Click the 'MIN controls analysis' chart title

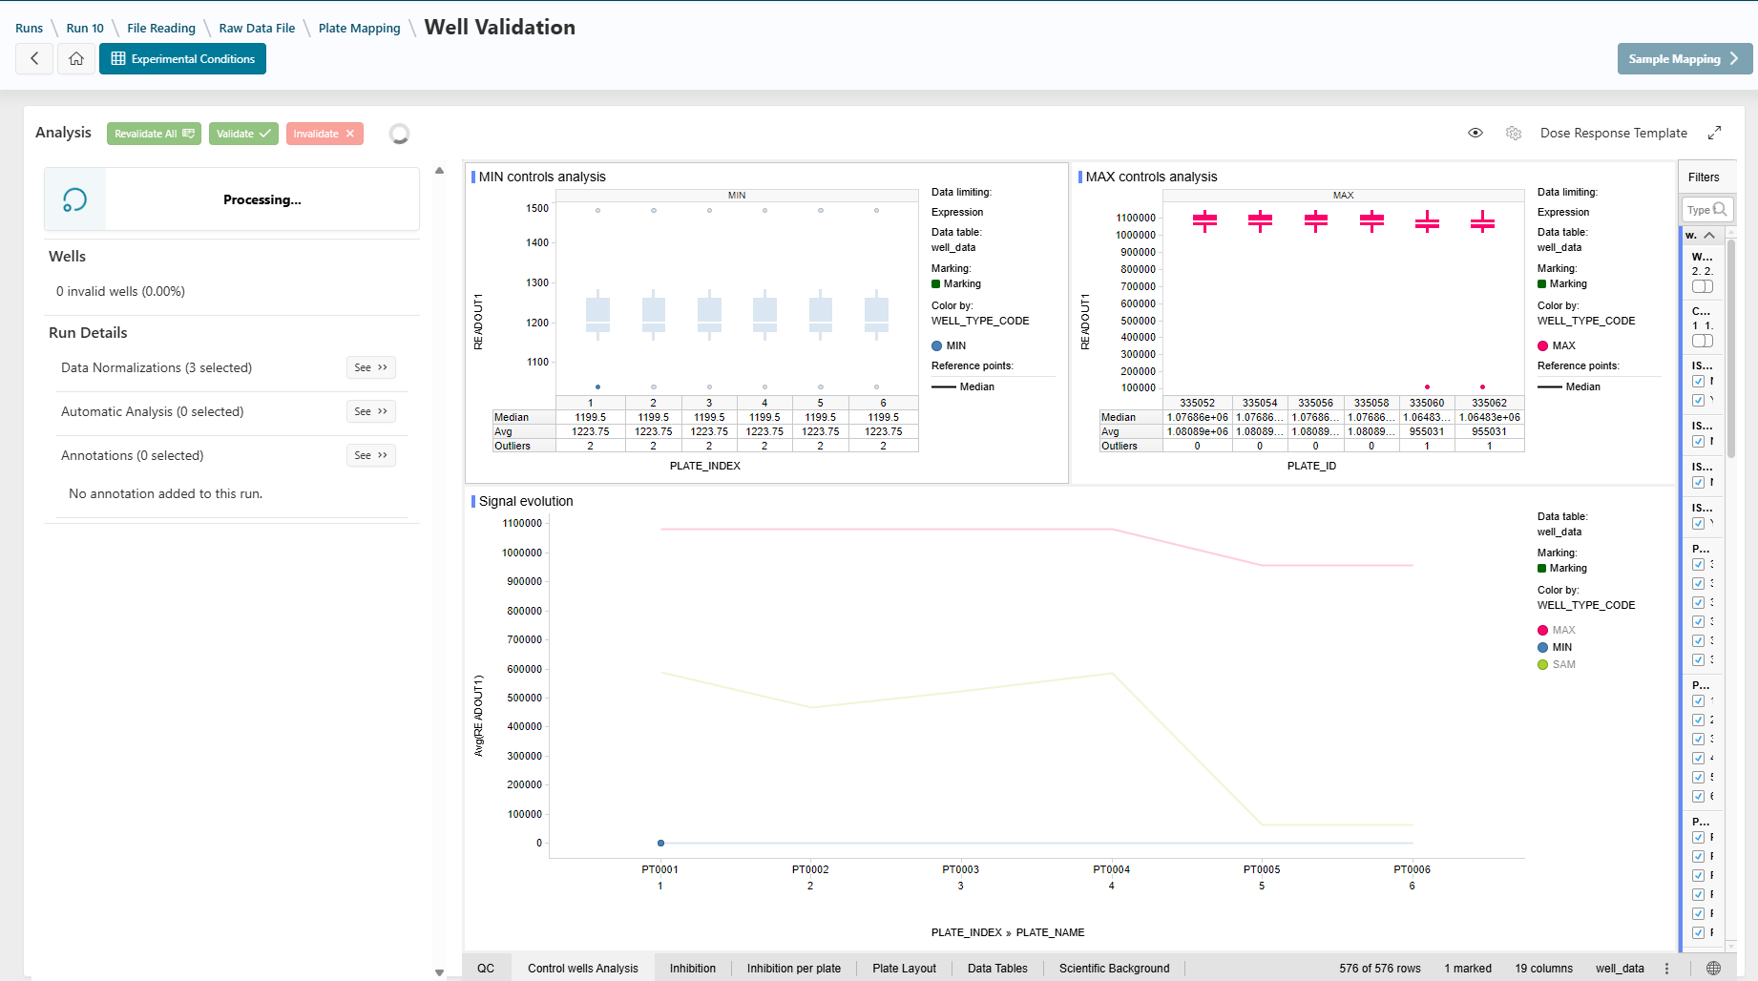(542, 177)
